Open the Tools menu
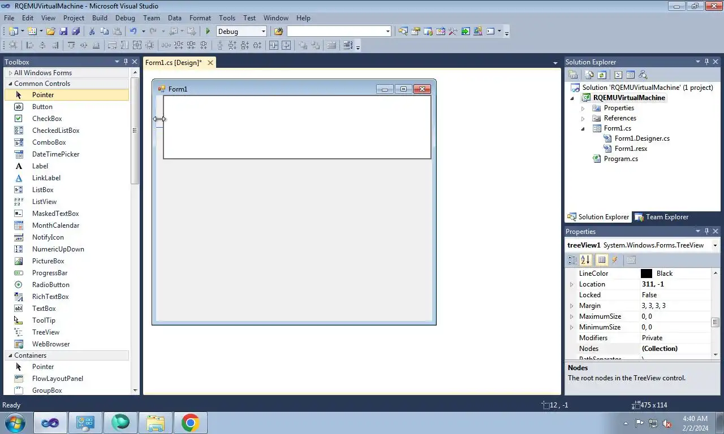The height and width of the screenshot is (434, 724). tap(227, 18)
